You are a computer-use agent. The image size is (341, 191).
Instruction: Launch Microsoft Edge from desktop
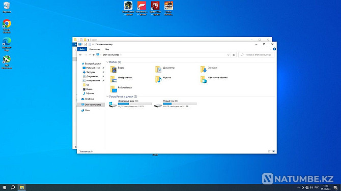(x=7, y=44)
